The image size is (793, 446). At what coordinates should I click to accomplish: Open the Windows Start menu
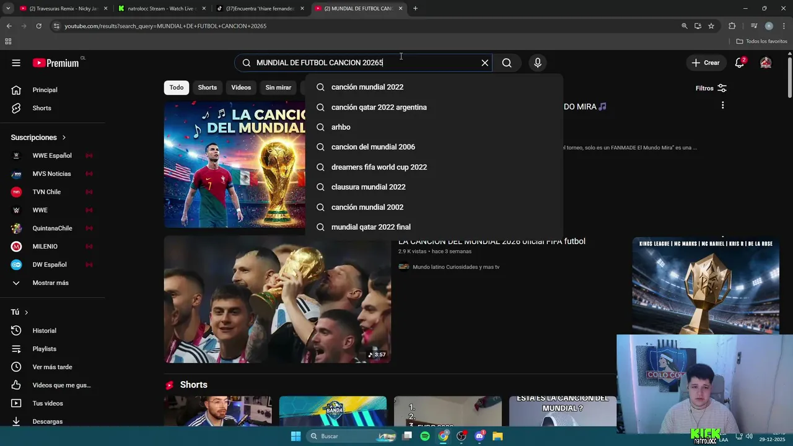point(296,436)
